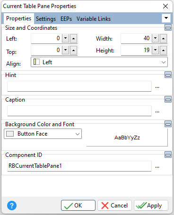
Task: Click the Button Face color swatch
Action: (x=10, y=134)
